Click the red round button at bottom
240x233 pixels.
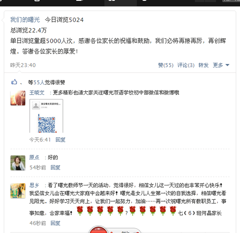(x=99, y=230)
